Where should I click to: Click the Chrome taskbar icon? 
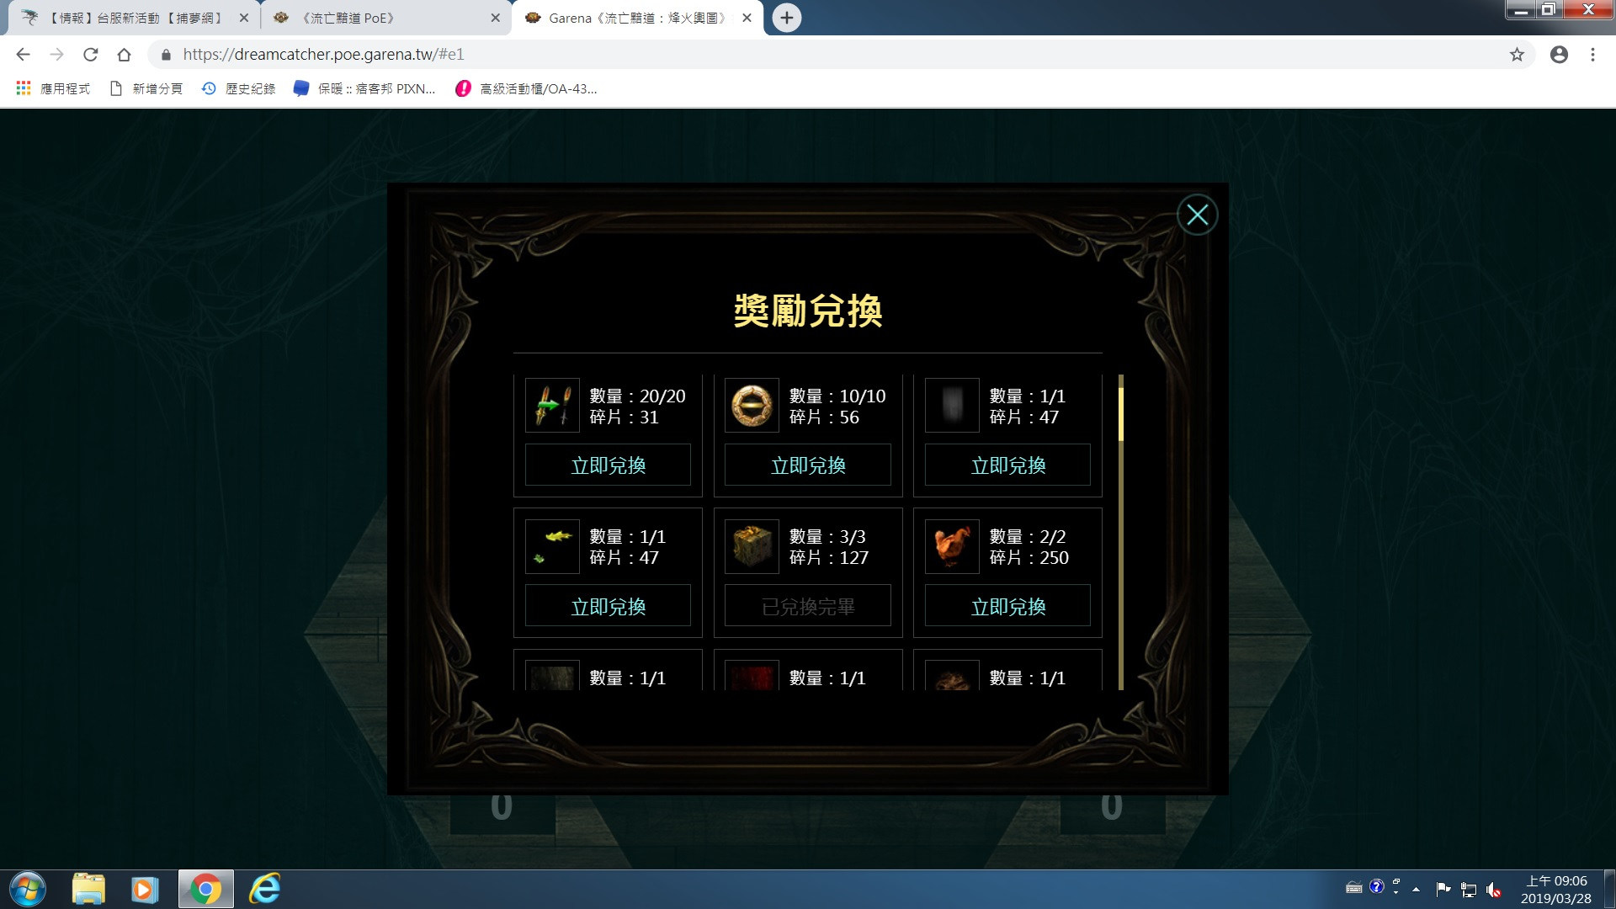click(205, 890)
